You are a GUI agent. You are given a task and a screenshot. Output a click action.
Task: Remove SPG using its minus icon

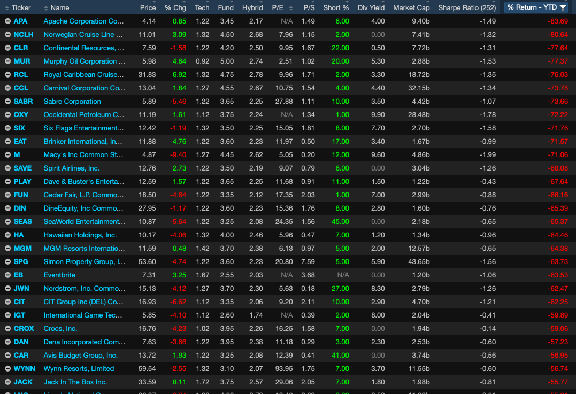pos(7,262)
